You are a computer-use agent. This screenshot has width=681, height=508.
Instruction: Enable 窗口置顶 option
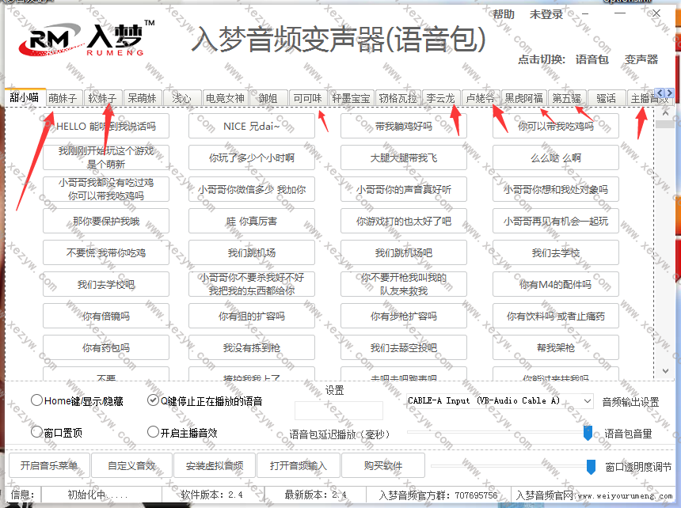(x=37, y=432)
